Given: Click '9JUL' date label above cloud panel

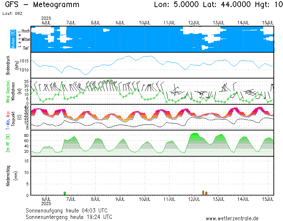Looking at the screenshot, I should pyautogui.click(x=120, y=23).
